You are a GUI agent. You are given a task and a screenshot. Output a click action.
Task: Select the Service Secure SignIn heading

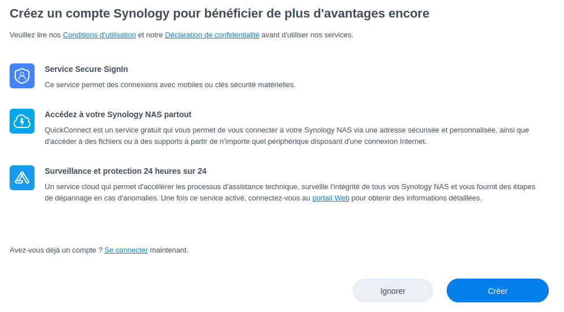tap(86, 69)
